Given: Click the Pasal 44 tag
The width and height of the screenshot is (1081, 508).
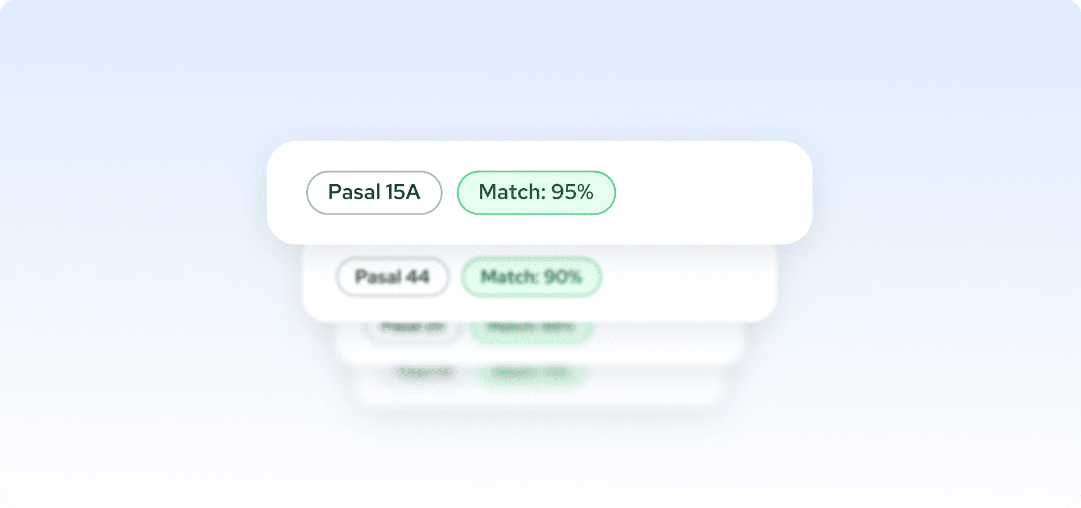Looking at the screenshot, I should click(393, 277).
